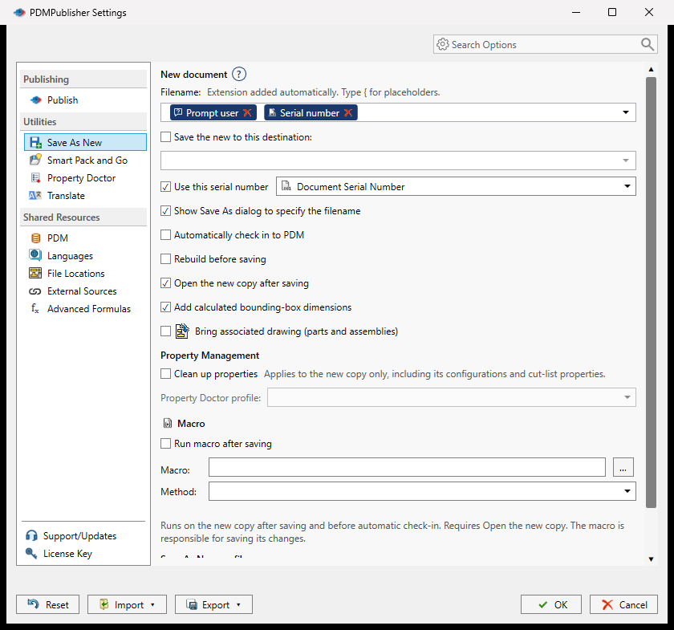Open the Support/Updates page
This screenshot has height=630, width=674.
pyautogui.click(x=79, y=535)
